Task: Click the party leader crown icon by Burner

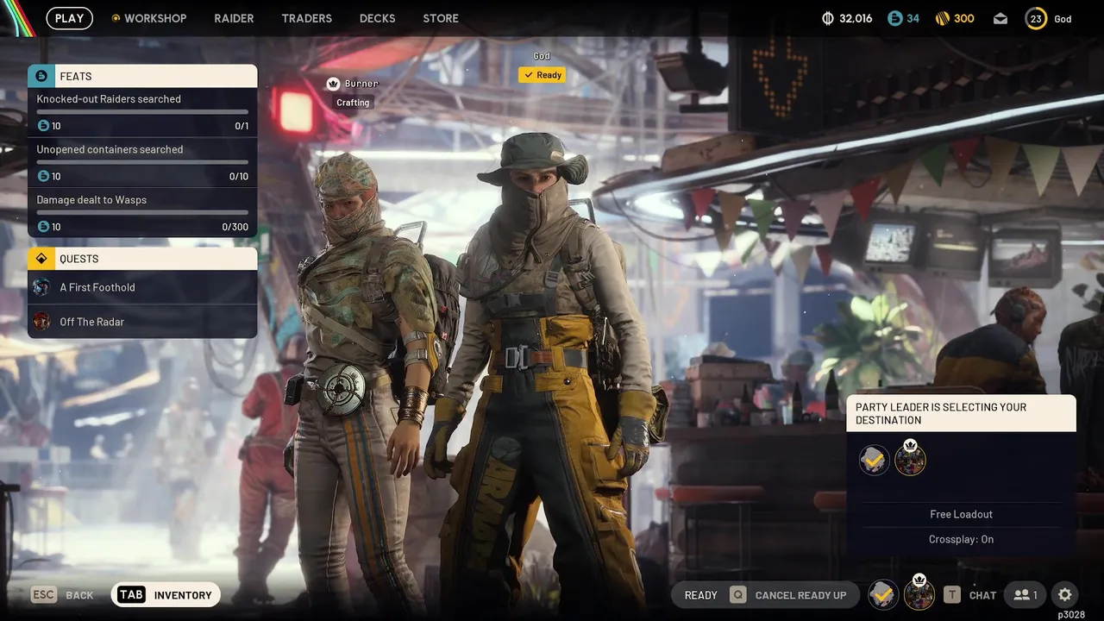Action: (333, 84)
